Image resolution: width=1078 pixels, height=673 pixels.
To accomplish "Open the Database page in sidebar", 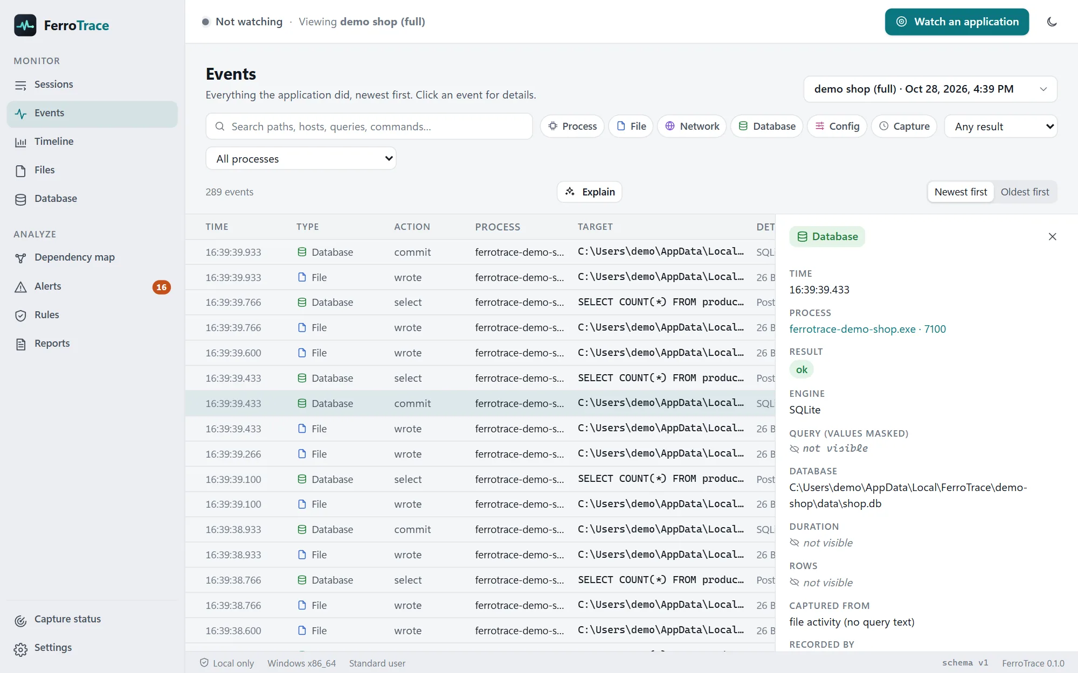I will [92, 199].
